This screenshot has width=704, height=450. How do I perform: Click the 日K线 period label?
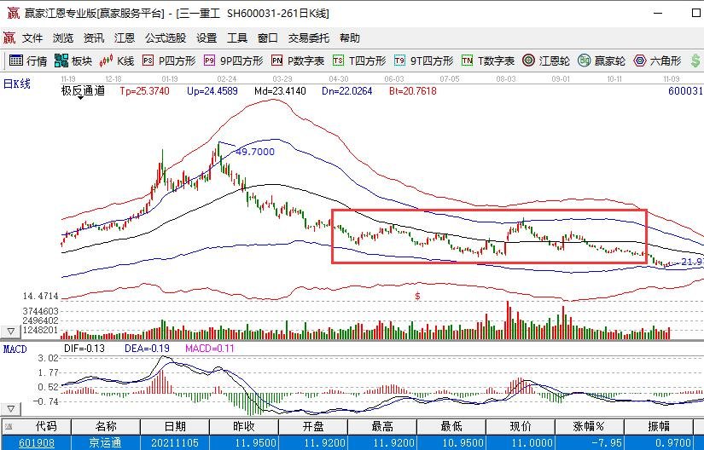[x=17, y=84]
